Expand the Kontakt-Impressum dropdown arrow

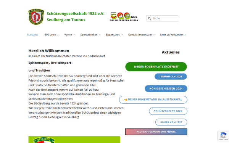(x=154, y=35)
